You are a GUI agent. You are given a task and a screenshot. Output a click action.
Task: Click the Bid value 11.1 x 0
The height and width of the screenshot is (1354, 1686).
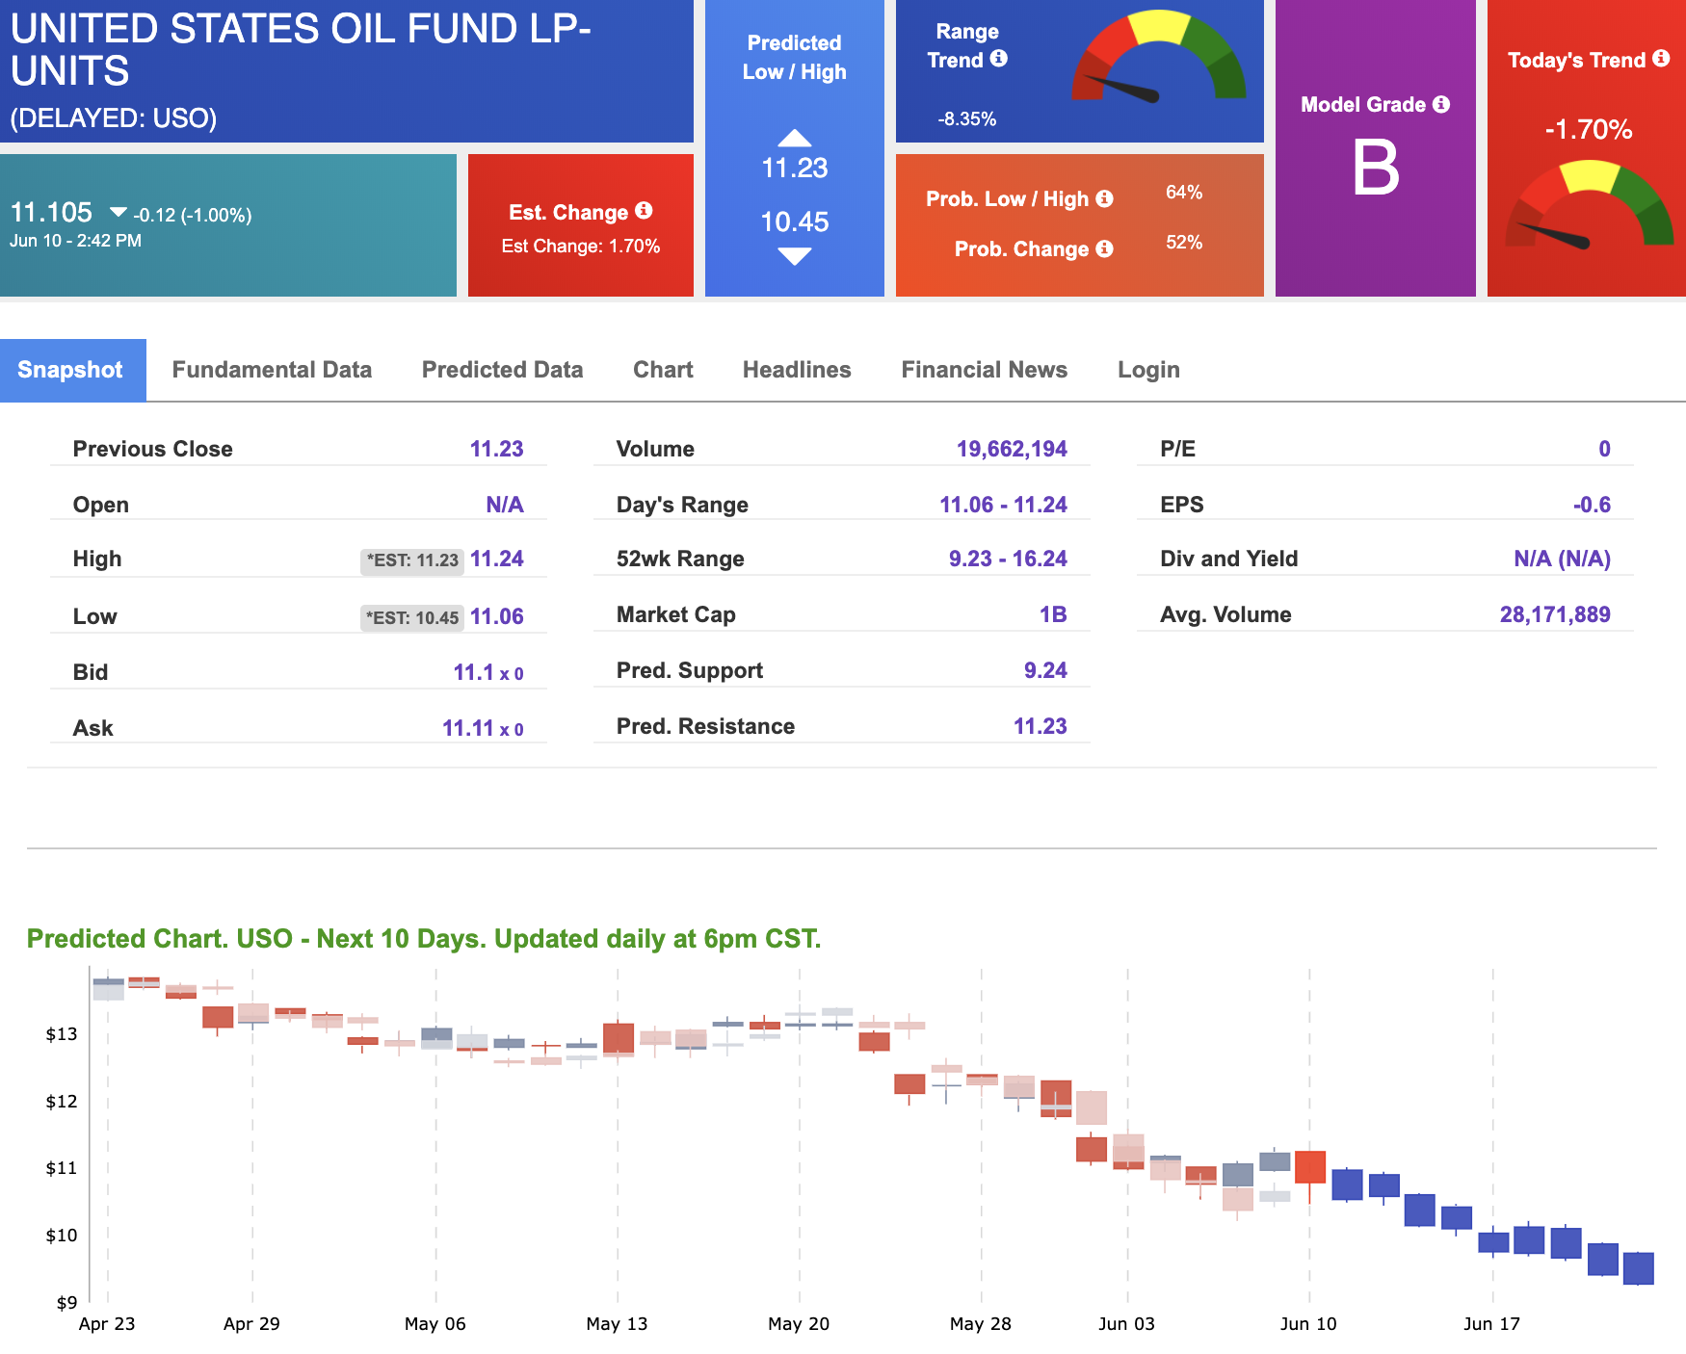488,672
